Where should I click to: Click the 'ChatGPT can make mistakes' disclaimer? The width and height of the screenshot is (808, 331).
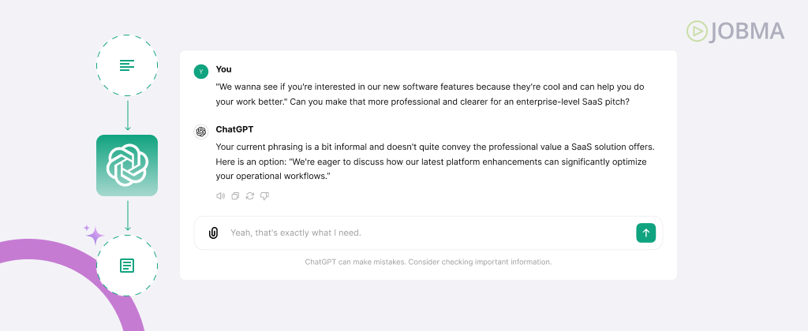pos(428,262)
